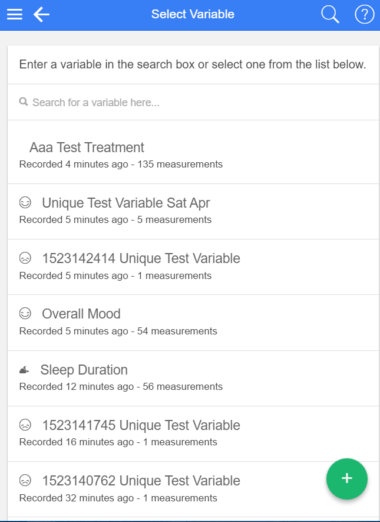Select the Overall Mood variable
The height and width of the screenshot is (522, 380).
coord(81,314)
